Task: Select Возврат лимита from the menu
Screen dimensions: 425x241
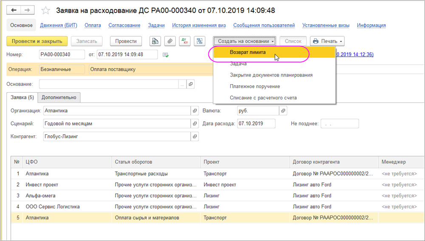Action: click(x=248, y=52)
